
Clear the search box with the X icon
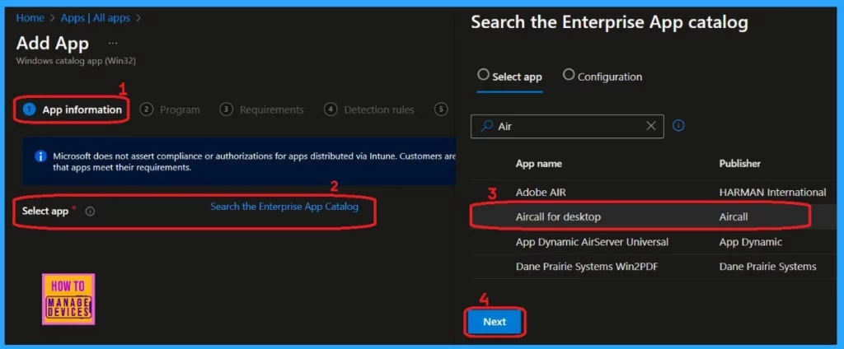click(651, 126)
